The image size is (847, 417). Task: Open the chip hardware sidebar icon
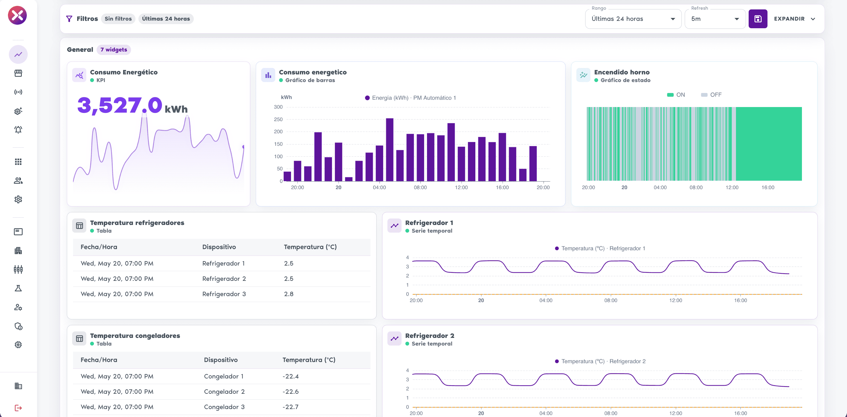click(x=19, y=344)
